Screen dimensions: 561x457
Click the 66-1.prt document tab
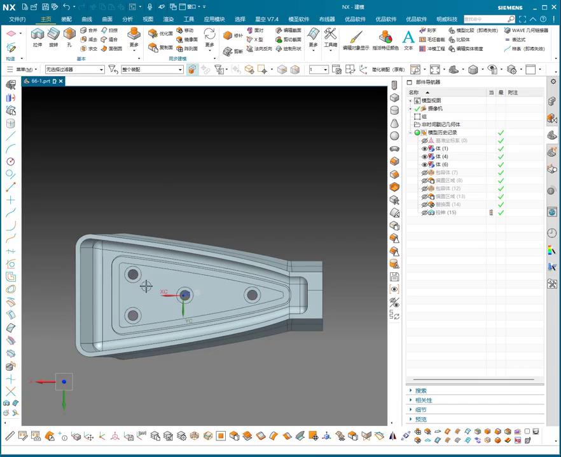40,81
